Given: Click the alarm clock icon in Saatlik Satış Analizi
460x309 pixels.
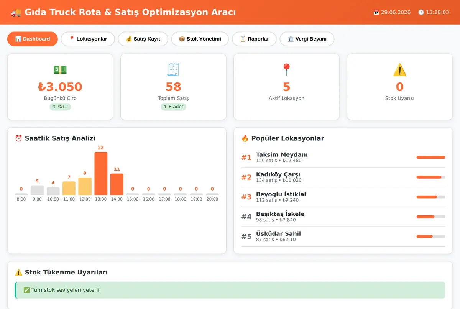Looking at the screenshot, I should (x=18, y=138).
